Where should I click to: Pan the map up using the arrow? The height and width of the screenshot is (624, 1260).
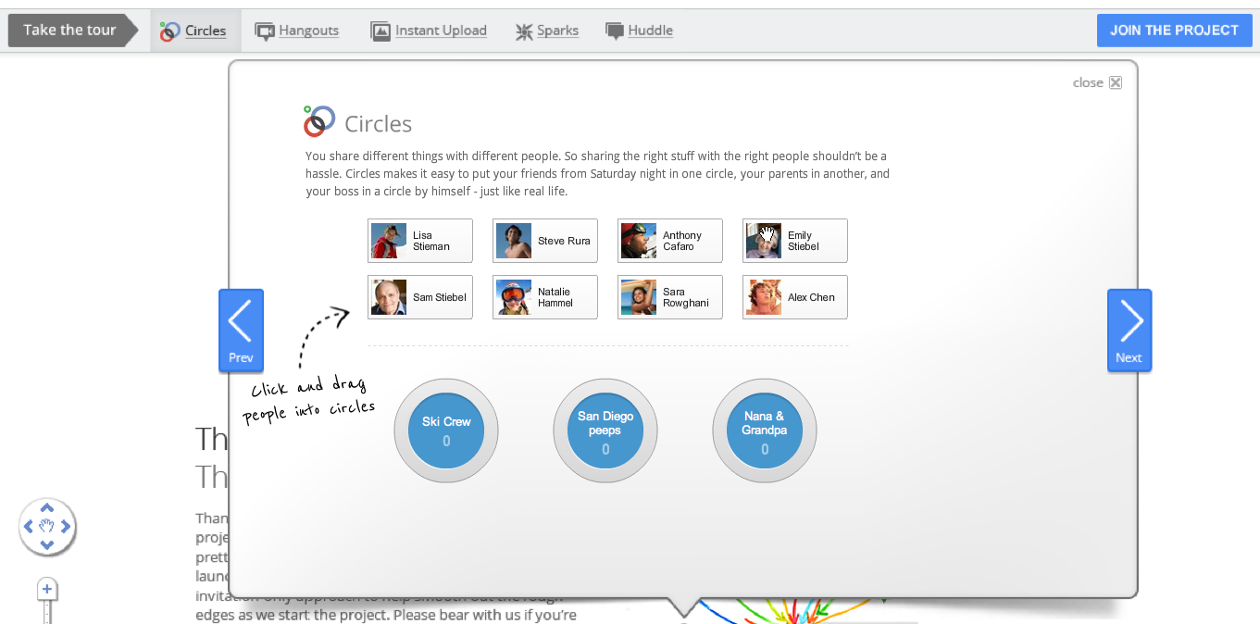(47, 507)
